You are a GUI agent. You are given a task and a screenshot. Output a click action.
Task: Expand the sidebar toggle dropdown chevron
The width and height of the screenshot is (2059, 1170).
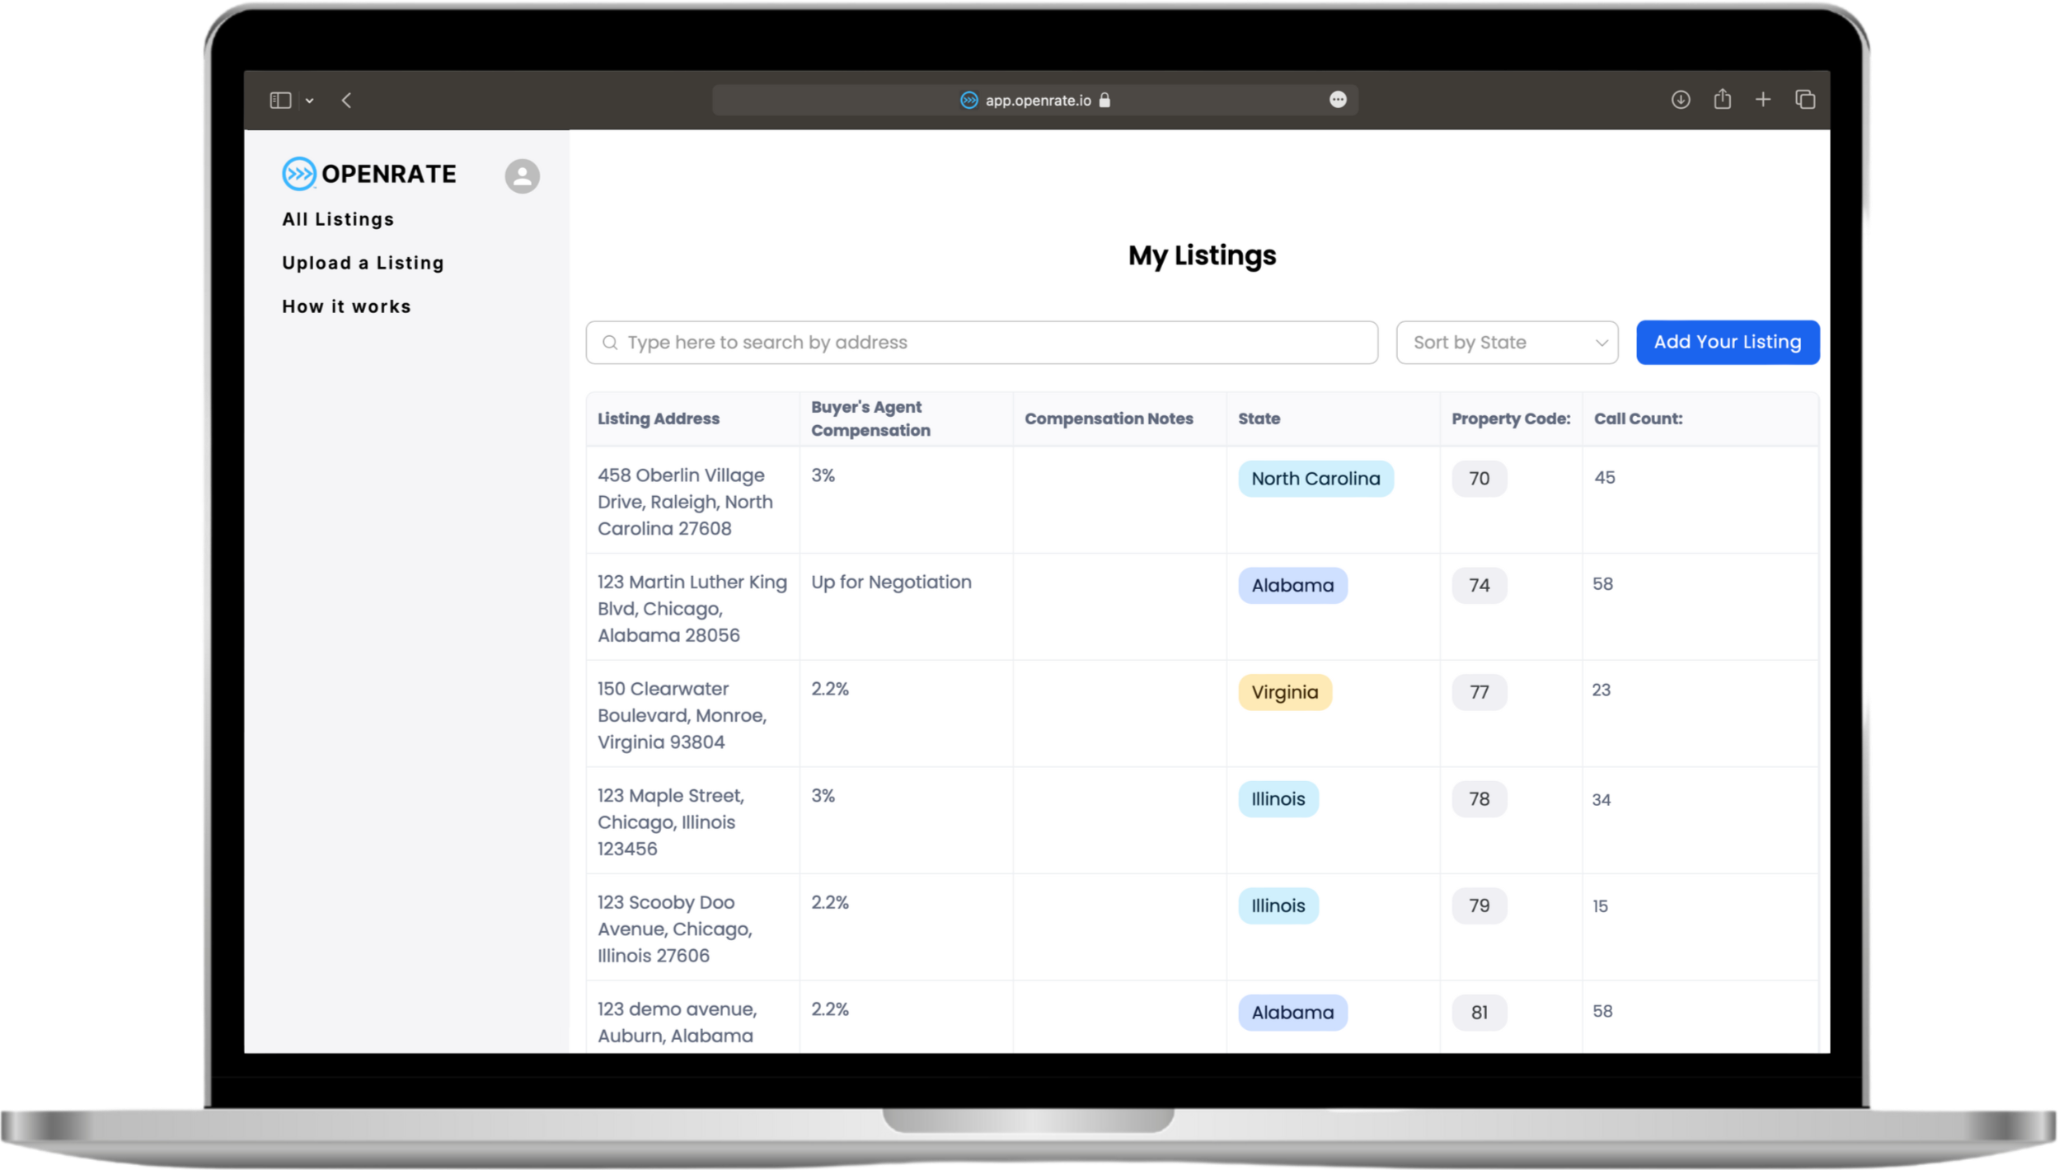pyautogui.click(x=309, y=101)
